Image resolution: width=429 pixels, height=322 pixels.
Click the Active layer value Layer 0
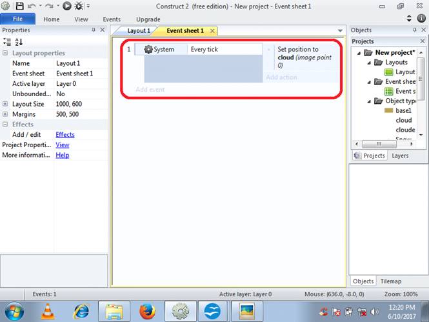pyautogui.click(x=81, y=83)
